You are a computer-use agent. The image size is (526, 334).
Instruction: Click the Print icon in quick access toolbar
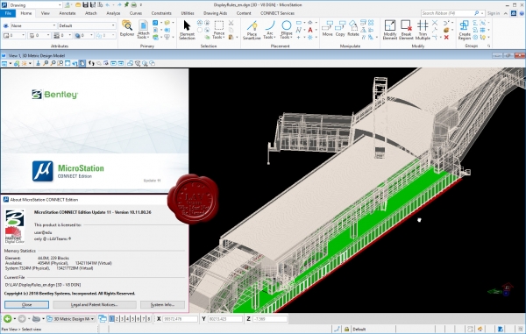click(x=133, y=4)
